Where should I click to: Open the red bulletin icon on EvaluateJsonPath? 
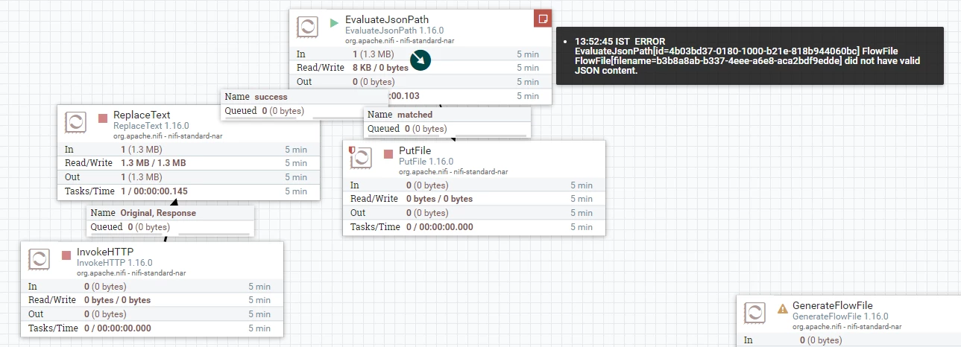pos(543,19)
